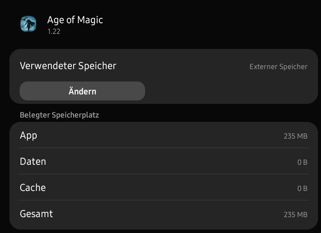Tap the Cache size value 0 B

302,188
